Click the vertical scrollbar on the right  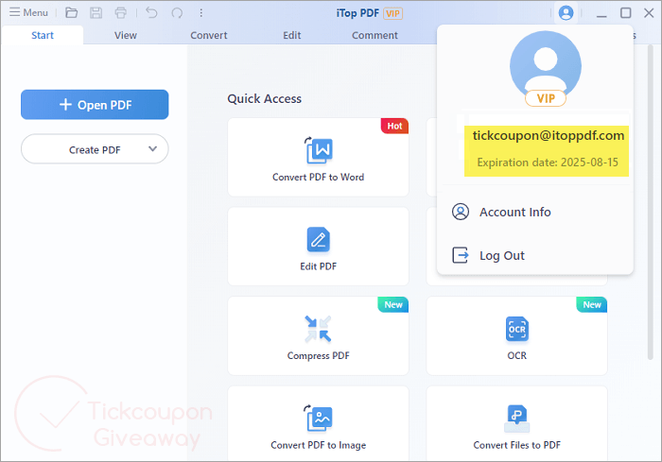[651, 202]
